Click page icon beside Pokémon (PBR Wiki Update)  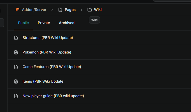[x=16, y=52]
